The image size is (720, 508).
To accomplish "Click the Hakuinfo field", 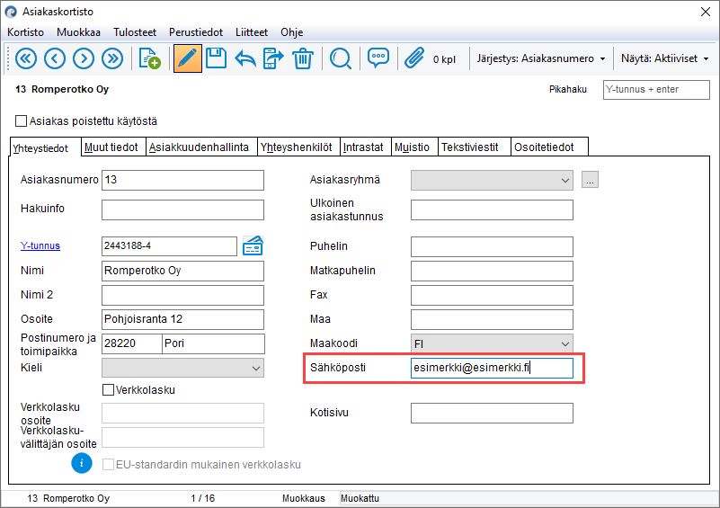I will (x=182, y=209).
